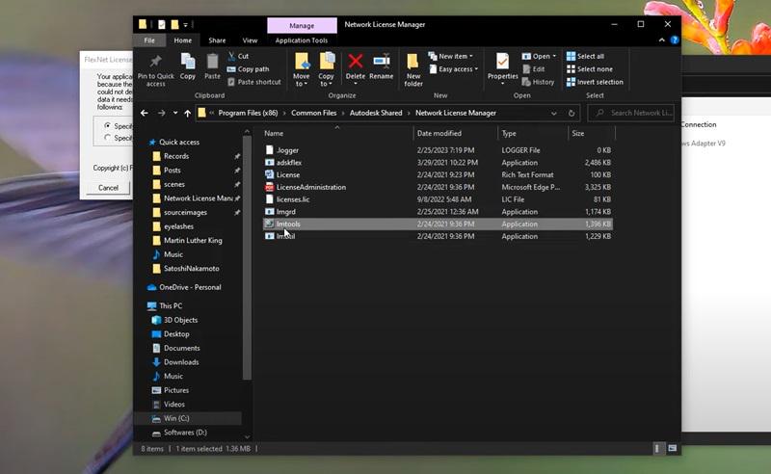Click the navigation pane scrollbar
This screenshot has height=474, width=771.
(247, 258)
